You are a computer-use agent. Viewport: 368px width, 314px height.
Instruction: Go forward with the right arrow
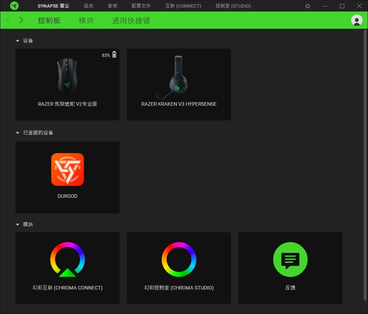[x=21, y=21]
